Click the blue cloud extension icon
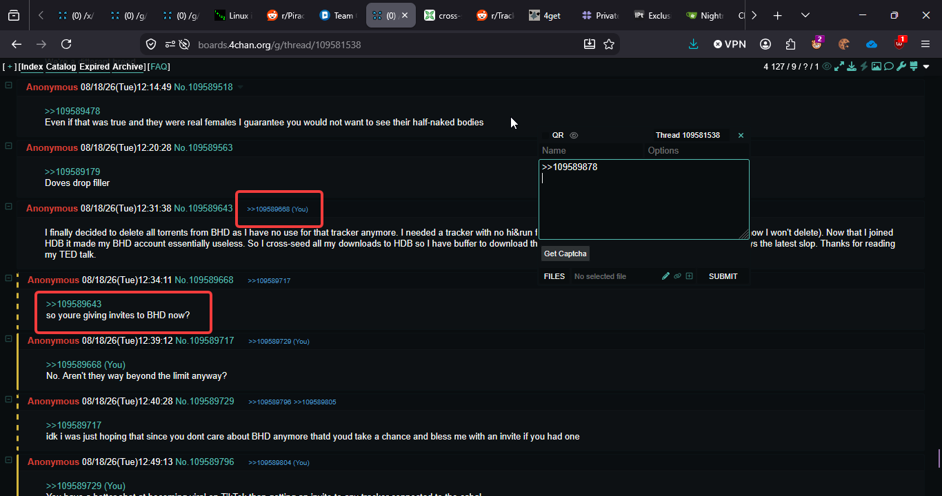The image size is (942, 496). pos(872,44)
